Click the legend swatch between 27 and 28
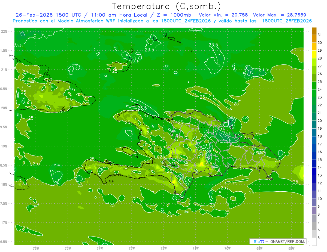This screenshot has height=252, width=327. [x=314, y=62]
